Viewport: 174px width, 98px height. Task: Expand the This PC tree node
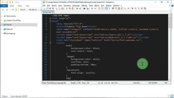(x=2, y=25)
